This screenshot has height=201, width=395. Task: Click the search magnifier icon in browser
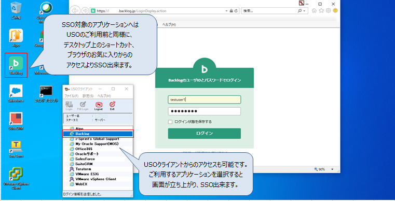[x=299, y=11]
